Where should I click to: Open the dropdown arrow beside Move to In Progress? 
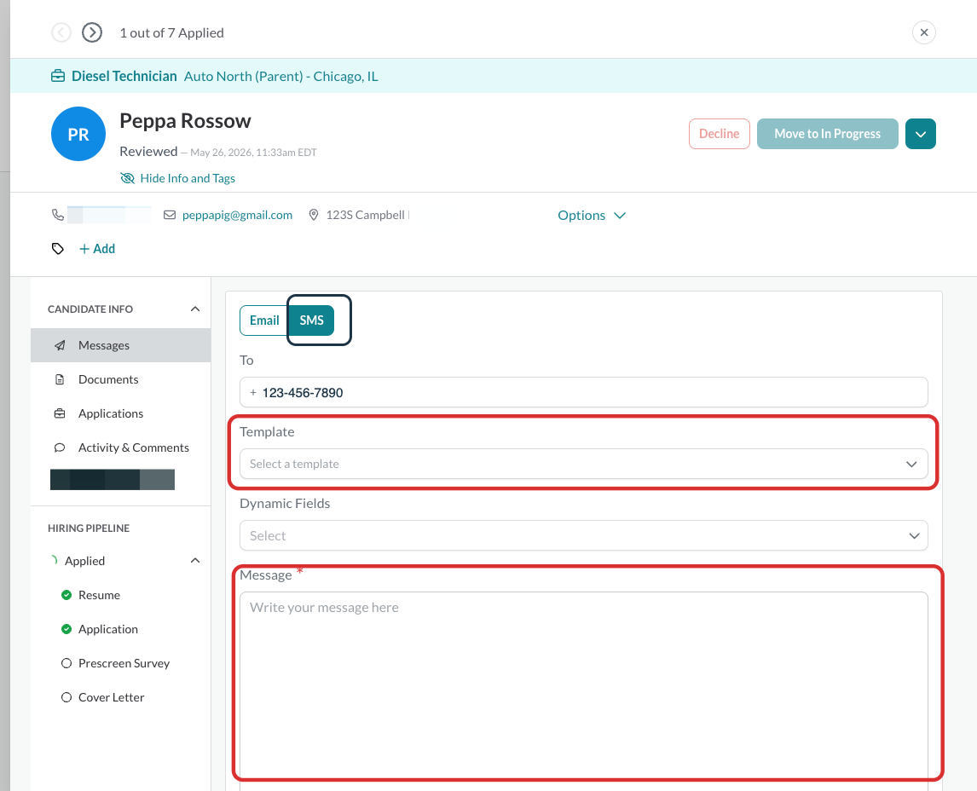click(920, 134)
